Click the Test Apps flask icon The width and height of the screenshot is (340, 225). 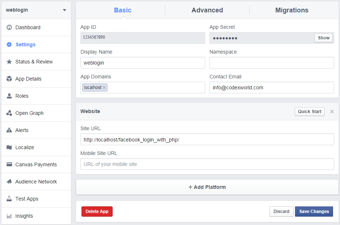point(9,199)
